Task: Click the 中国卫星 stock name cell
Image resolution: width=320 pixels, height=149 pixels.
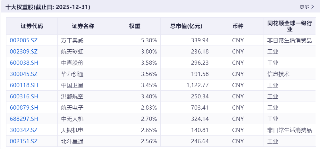Action: click(72, 85)
